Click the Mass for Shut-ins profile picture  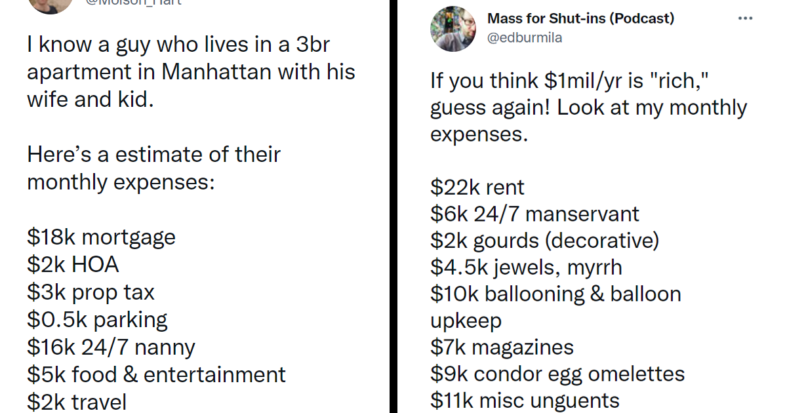tap(454, 29)
